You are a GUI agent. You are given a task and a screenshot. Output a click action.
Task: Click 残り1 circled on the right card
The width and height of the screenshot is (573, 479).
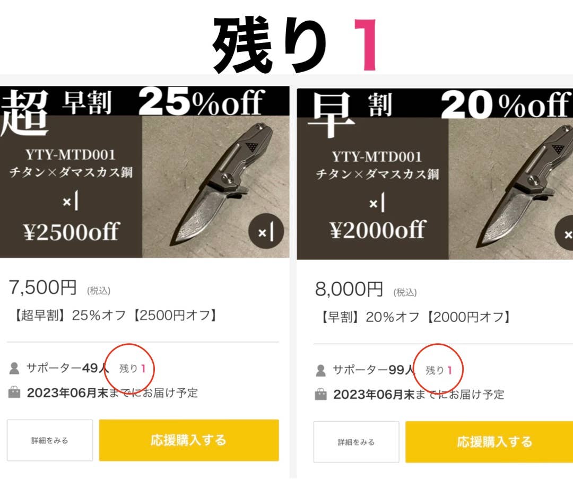tap(439, 370)
